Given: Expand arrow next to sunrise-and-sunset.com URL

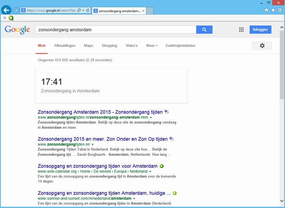Looking at the screenshot, I should tap(134, 199).
